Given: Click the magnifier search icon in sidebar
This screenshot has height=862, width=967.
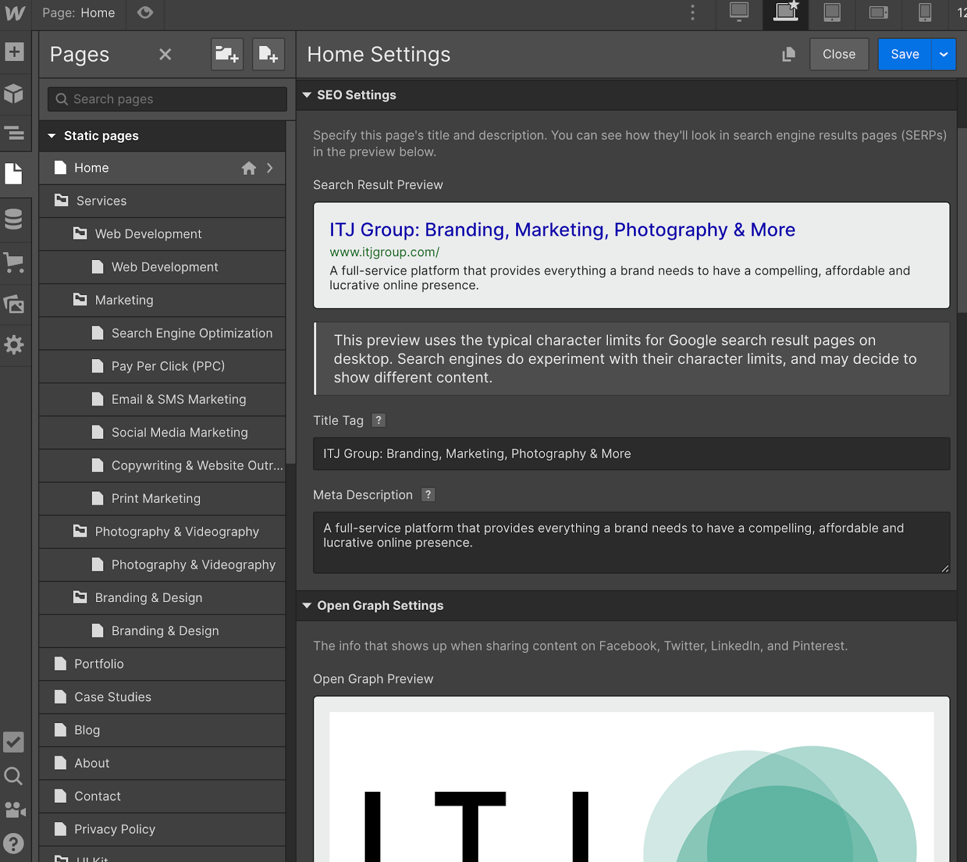Looking at the screenshot, I should tap(15, 777).
